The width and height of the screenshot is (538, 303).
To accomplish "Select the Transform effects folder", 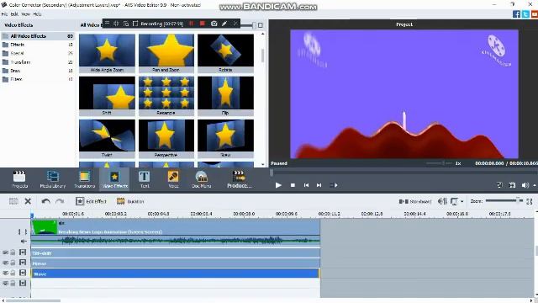I will point(38,62).
